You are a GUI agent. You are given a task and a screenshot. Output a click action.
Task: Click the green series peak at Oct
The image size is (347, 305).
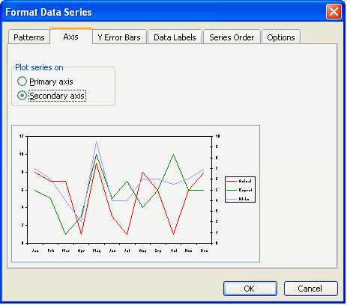click(173, 155)
